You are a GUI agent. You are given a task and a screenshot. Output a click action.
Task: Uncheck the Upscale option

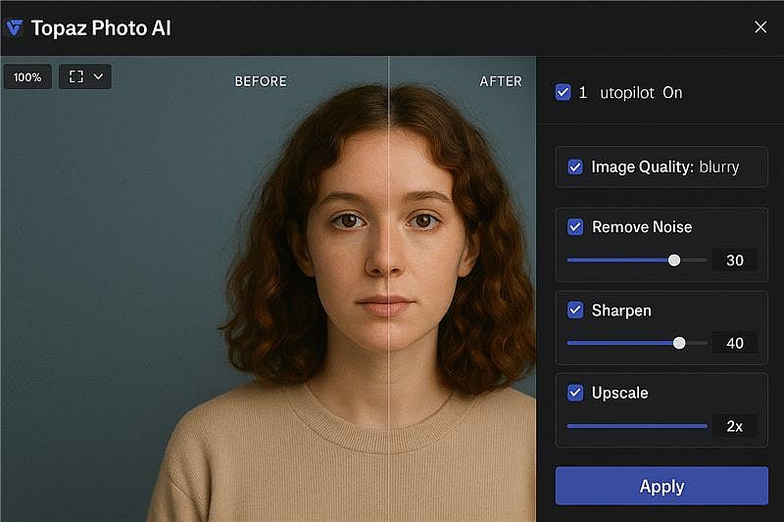pyautogui.click(x=575, y=393)
